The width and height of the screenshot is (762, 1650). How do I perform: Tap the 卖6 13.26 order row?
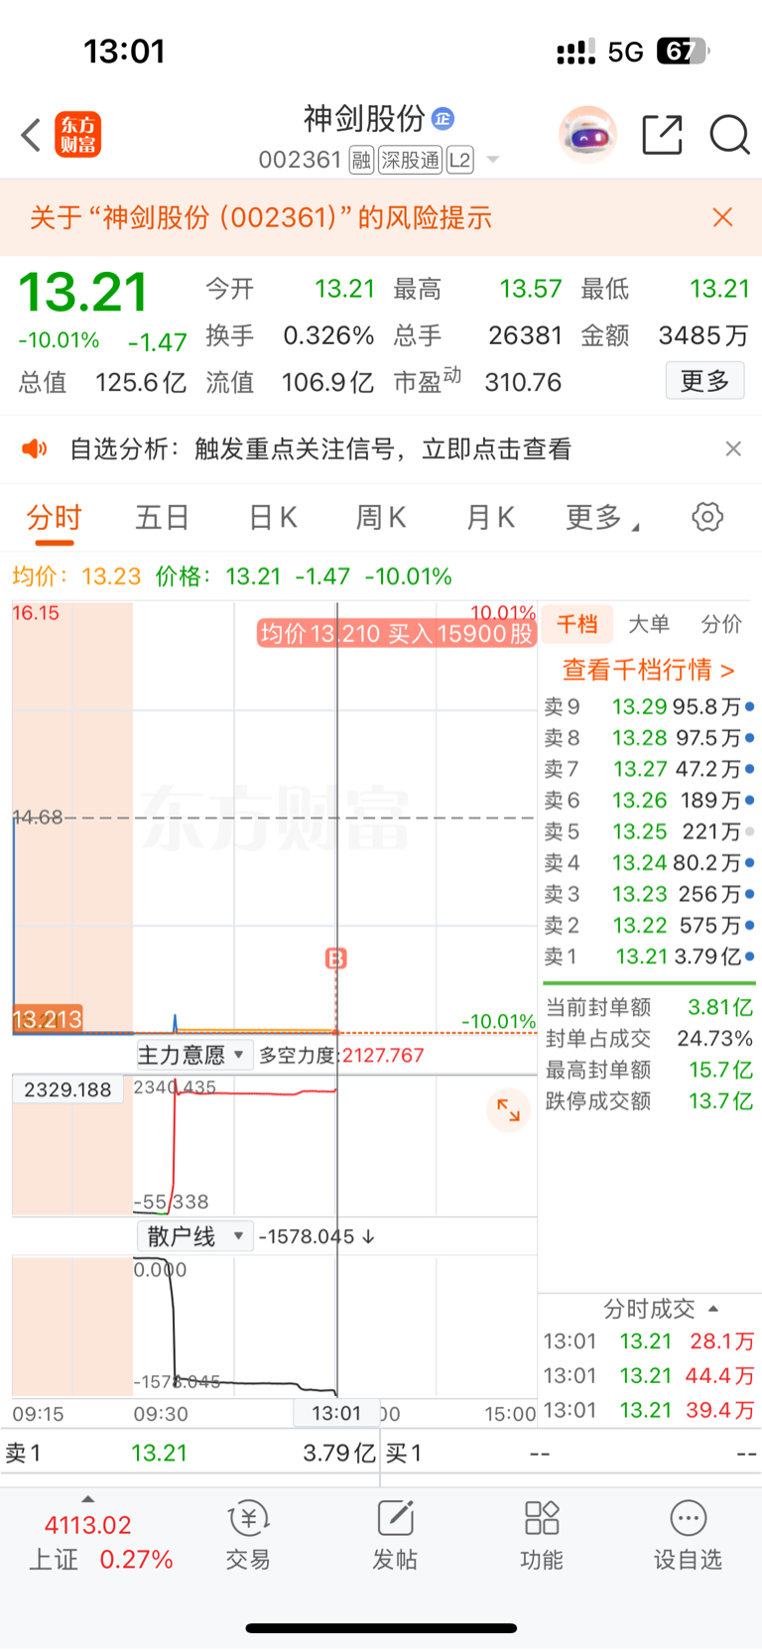(649, 800)
